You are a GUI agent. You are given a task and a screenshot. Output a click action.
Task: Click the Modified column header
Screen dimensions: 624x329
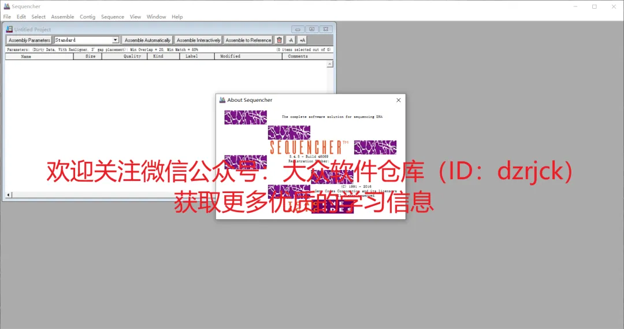pyautogui.click(x=248, y=57)
